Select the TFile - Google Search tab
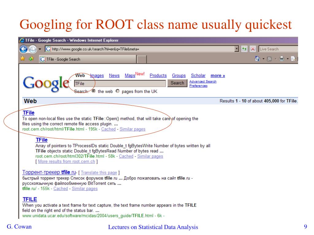This screenshot has height=235, width=314. [x=87, y=59]
